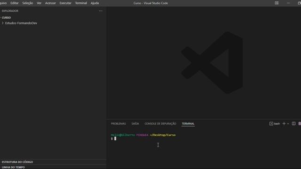Create a new terminal with plus icon
The height and width of the screenshot is (169, 301).
coord(284,123)
